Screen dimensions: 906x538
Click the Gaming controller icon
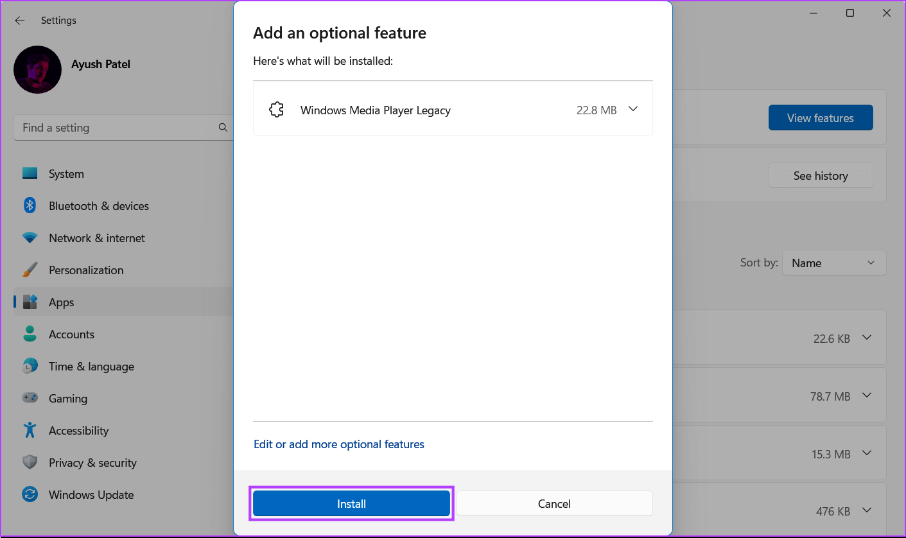pyautogui.click(x=30, y=398)
